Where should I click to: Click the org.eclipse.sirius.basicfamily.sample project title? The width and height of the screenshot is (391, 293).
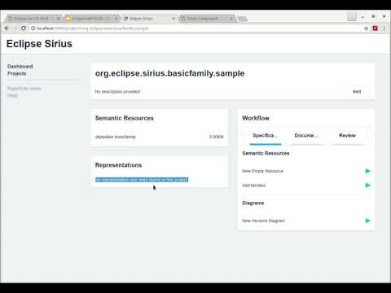click(170, 73)
